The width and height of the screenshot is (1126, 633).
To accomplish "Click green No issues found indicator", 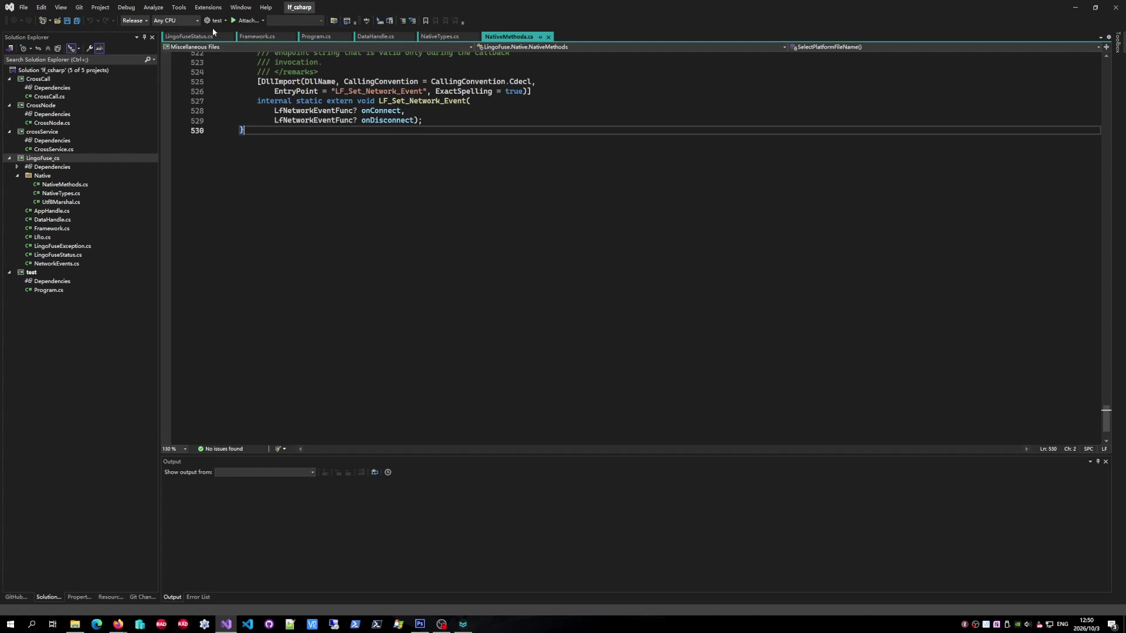I will [221, 449].
